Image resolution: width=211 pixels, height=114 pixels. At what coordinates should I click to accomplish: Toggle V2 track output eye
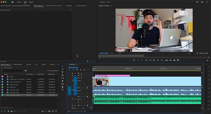pos(81,76)
